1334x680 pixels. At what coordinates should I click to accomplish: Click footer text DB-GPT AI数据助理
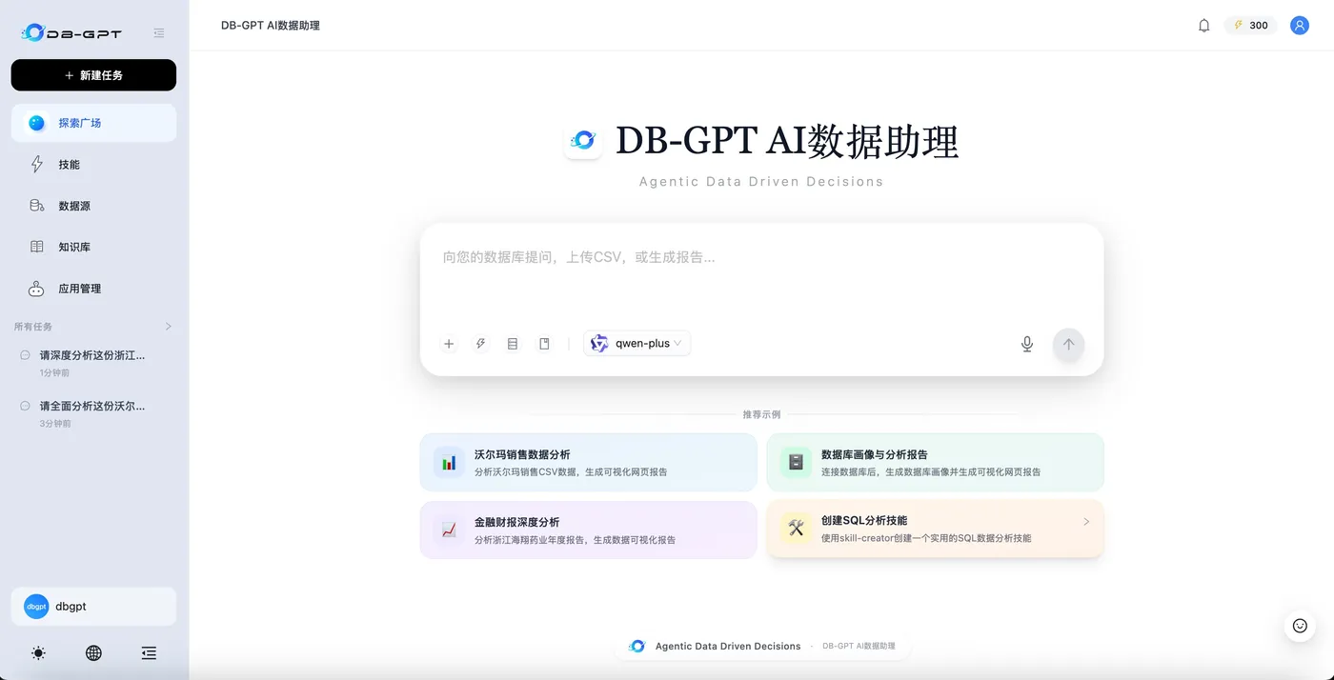click(x=859, y=646)
